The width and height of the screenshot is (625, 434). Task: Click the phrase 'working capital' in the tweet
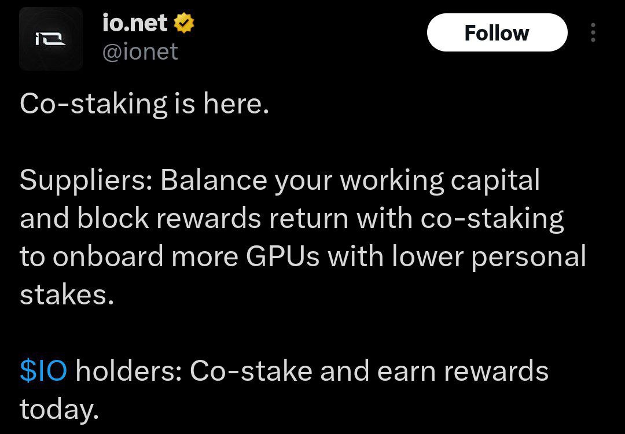click(x=439, y=181)
